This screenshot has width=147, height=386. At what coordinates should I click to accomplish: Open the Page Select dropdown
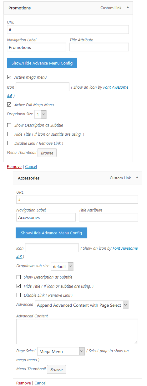(x=61, y=351)
